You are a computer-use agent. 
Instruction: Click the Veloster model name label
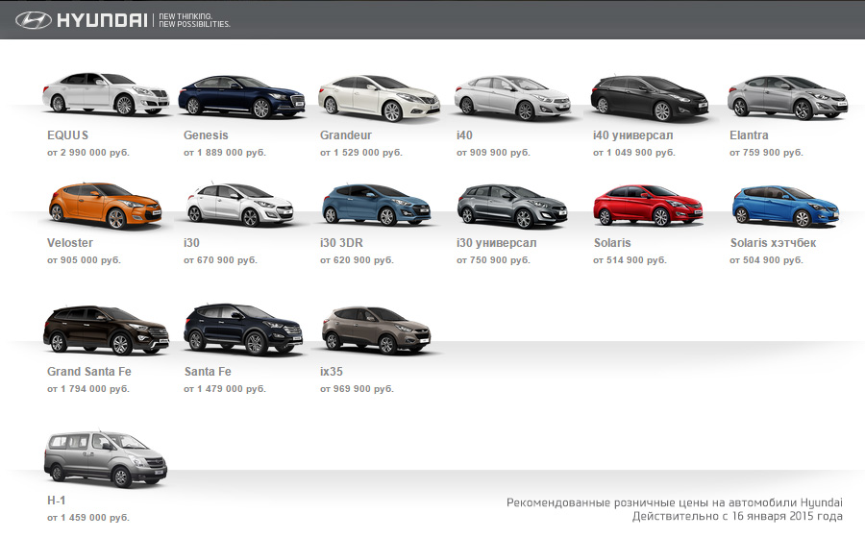click(70, 243)
